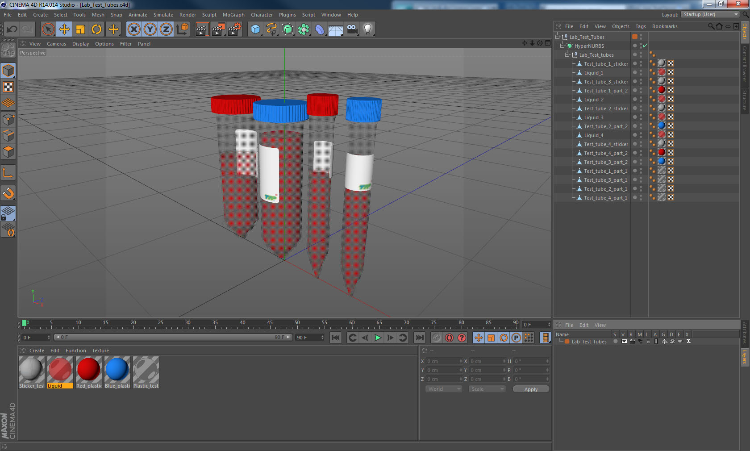Collapse the Lab_Test_Tubes root object

[557, 37]
